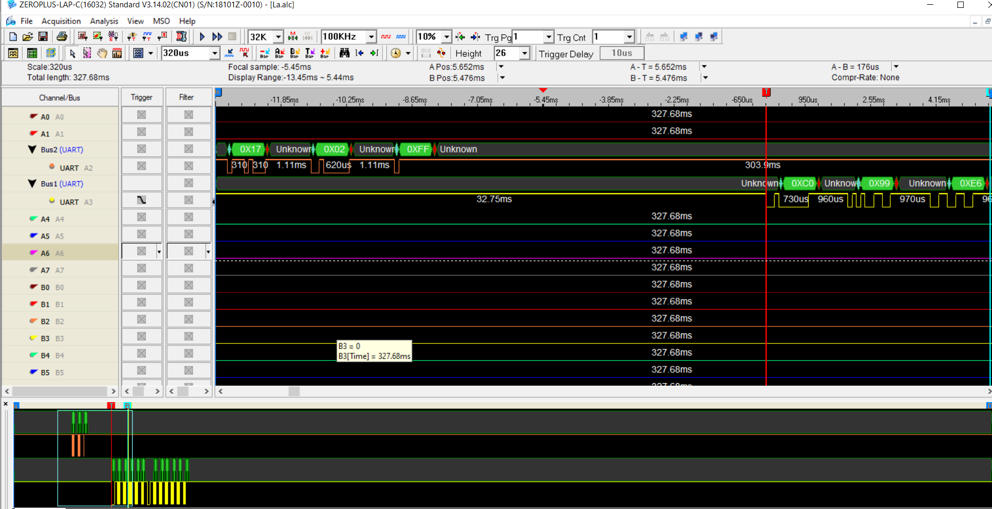The height and width of the screenshot is (509, 992).
Task: Open the File menu
Action: [27, 21]
